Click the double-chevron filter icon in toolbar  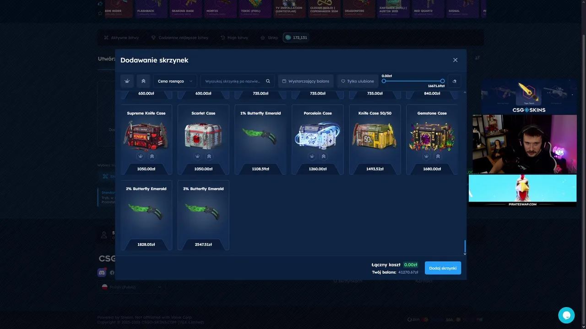coord(143,81)
